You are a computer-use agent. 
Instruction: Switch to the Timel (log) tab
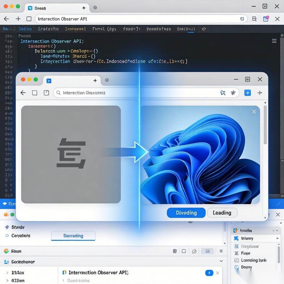point(104,29)
